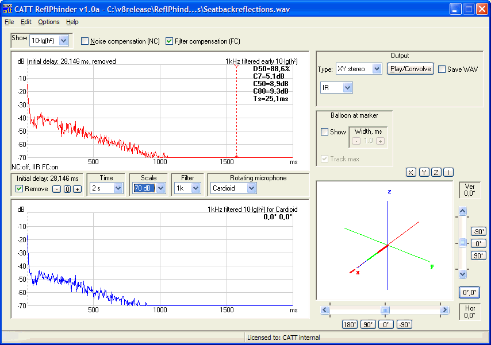
Task: Enable Noise compensation (NC) checkbox
Action: click(x=85, y=41)
